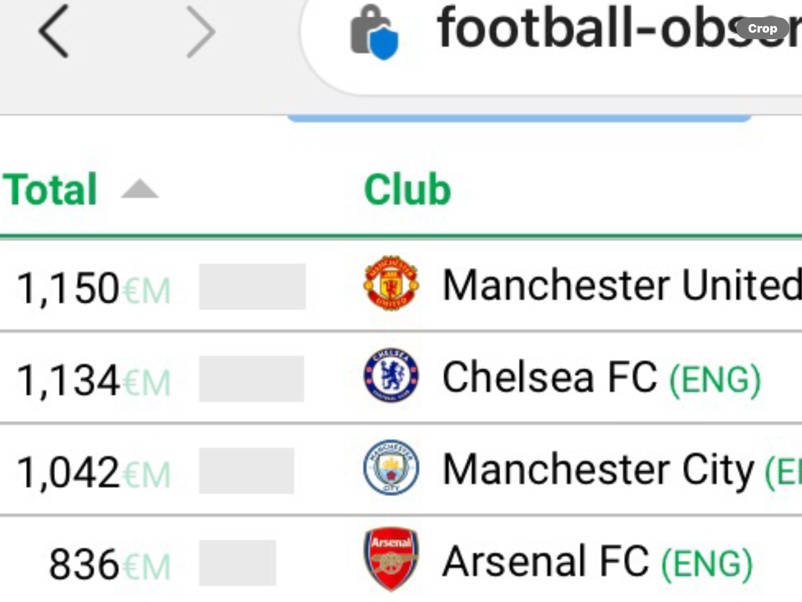Click the Manchester United club crest
The width and height of the screenshot is (802, 602).
click(391, 283)
